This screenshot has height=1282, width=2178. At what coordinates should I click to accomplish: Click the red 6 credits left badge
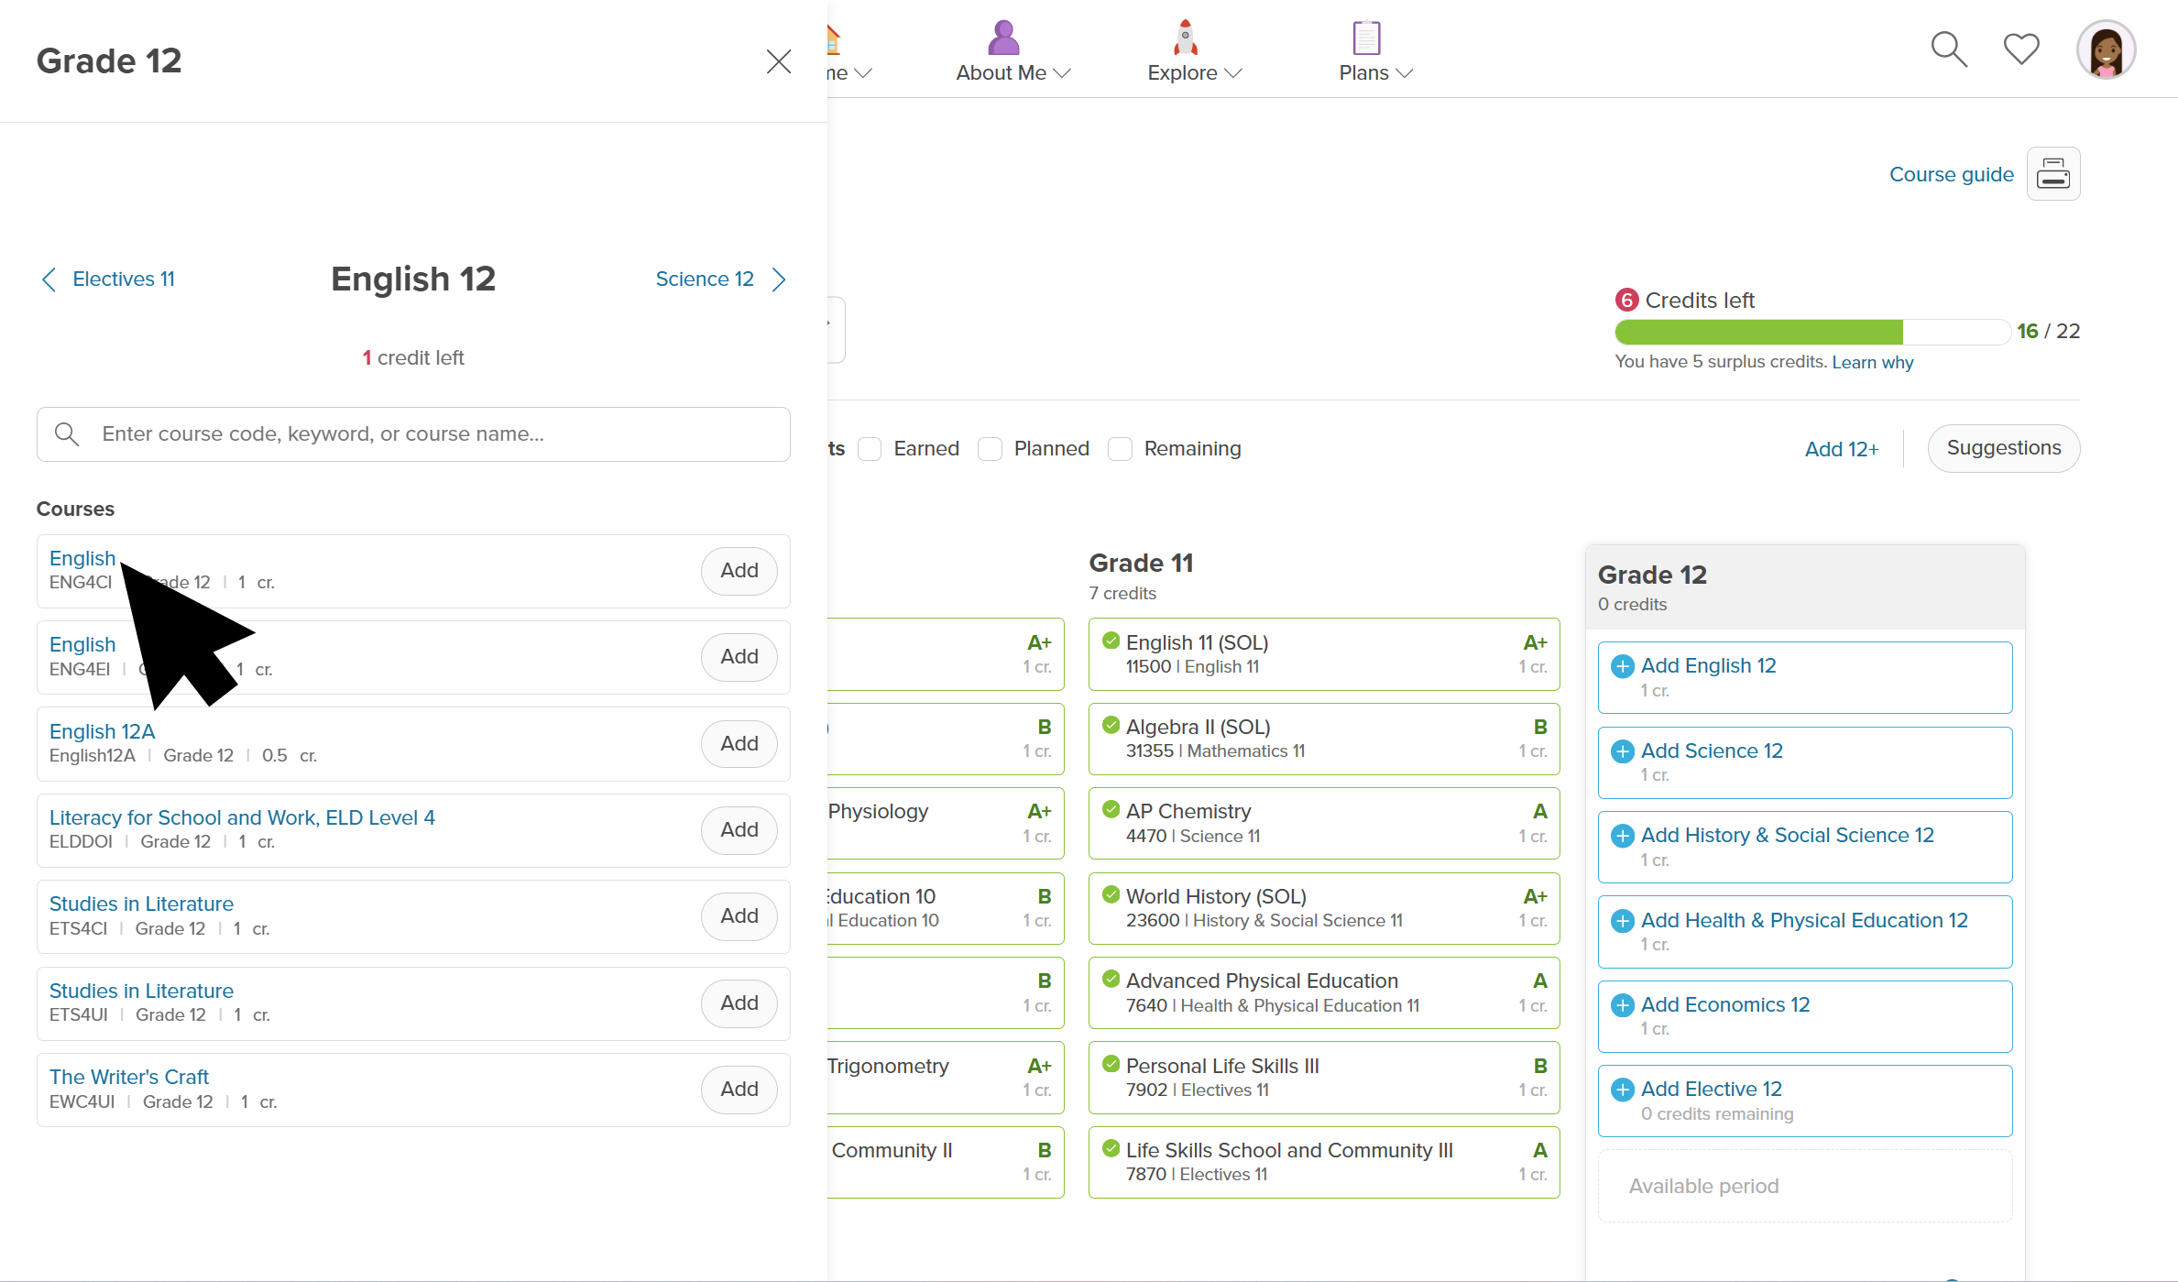[x=1626, y=300]
